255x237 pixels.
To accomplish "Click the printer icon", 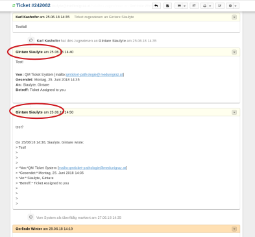I will (204, 6).
